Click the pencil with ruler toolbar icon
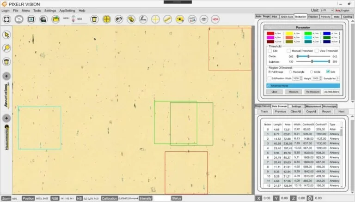 (x=143, y=19)
